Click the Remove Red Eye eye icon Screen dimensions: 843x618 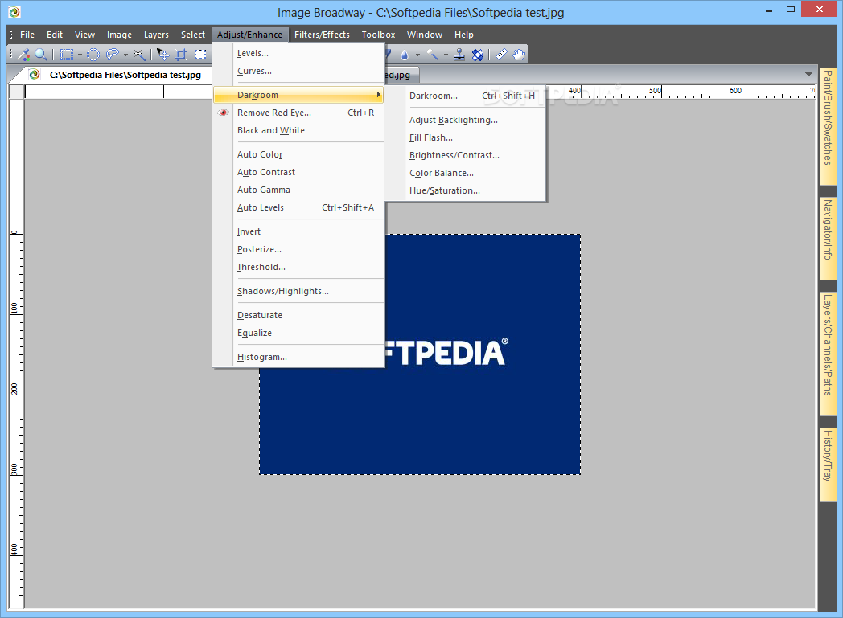(x=224, y=113)
